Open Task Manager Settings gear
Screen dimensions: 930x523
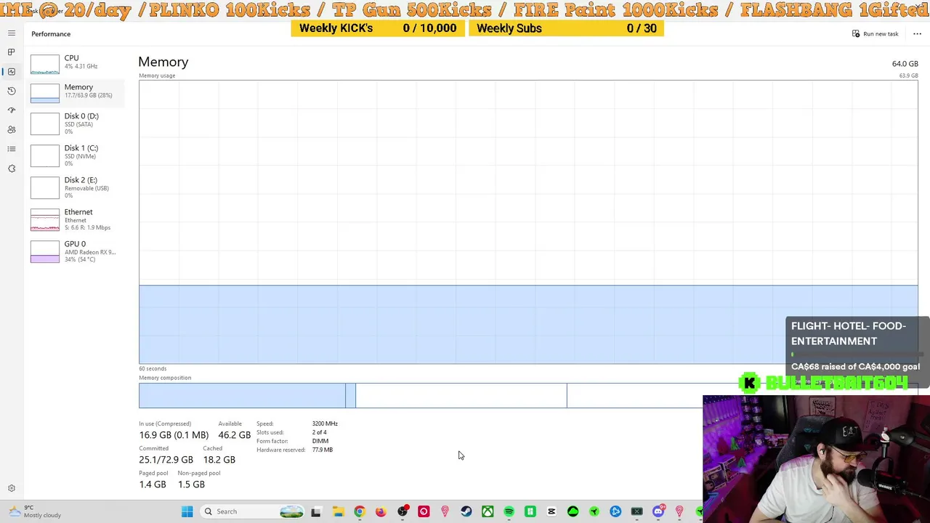pyautogui.click(x=12, y=489)
